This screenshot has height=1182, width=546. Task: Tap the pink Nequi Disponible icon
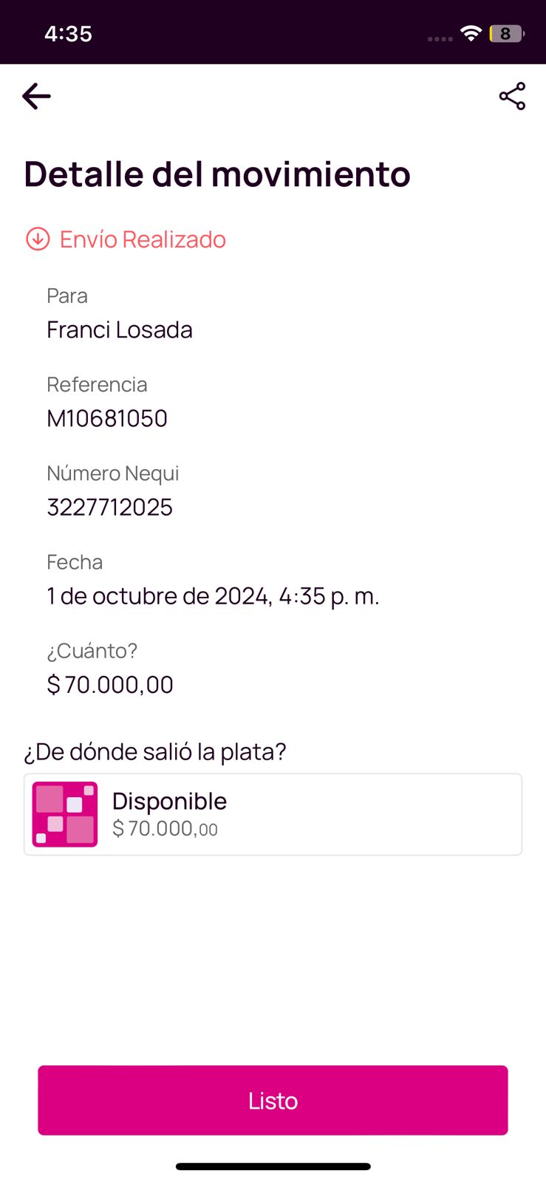click(x=65, y=814)
